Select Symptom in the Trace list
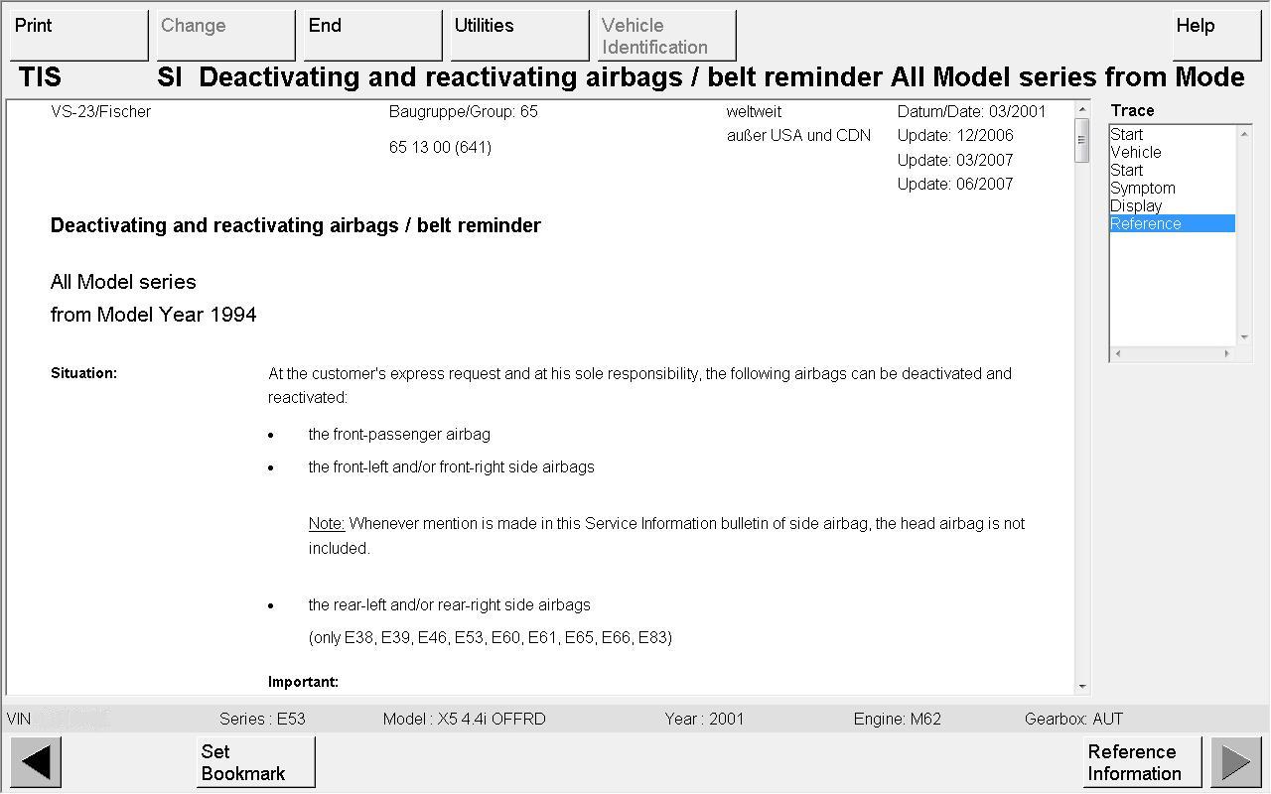Viewport: 1271px width, 794px height. (1142, 188)
